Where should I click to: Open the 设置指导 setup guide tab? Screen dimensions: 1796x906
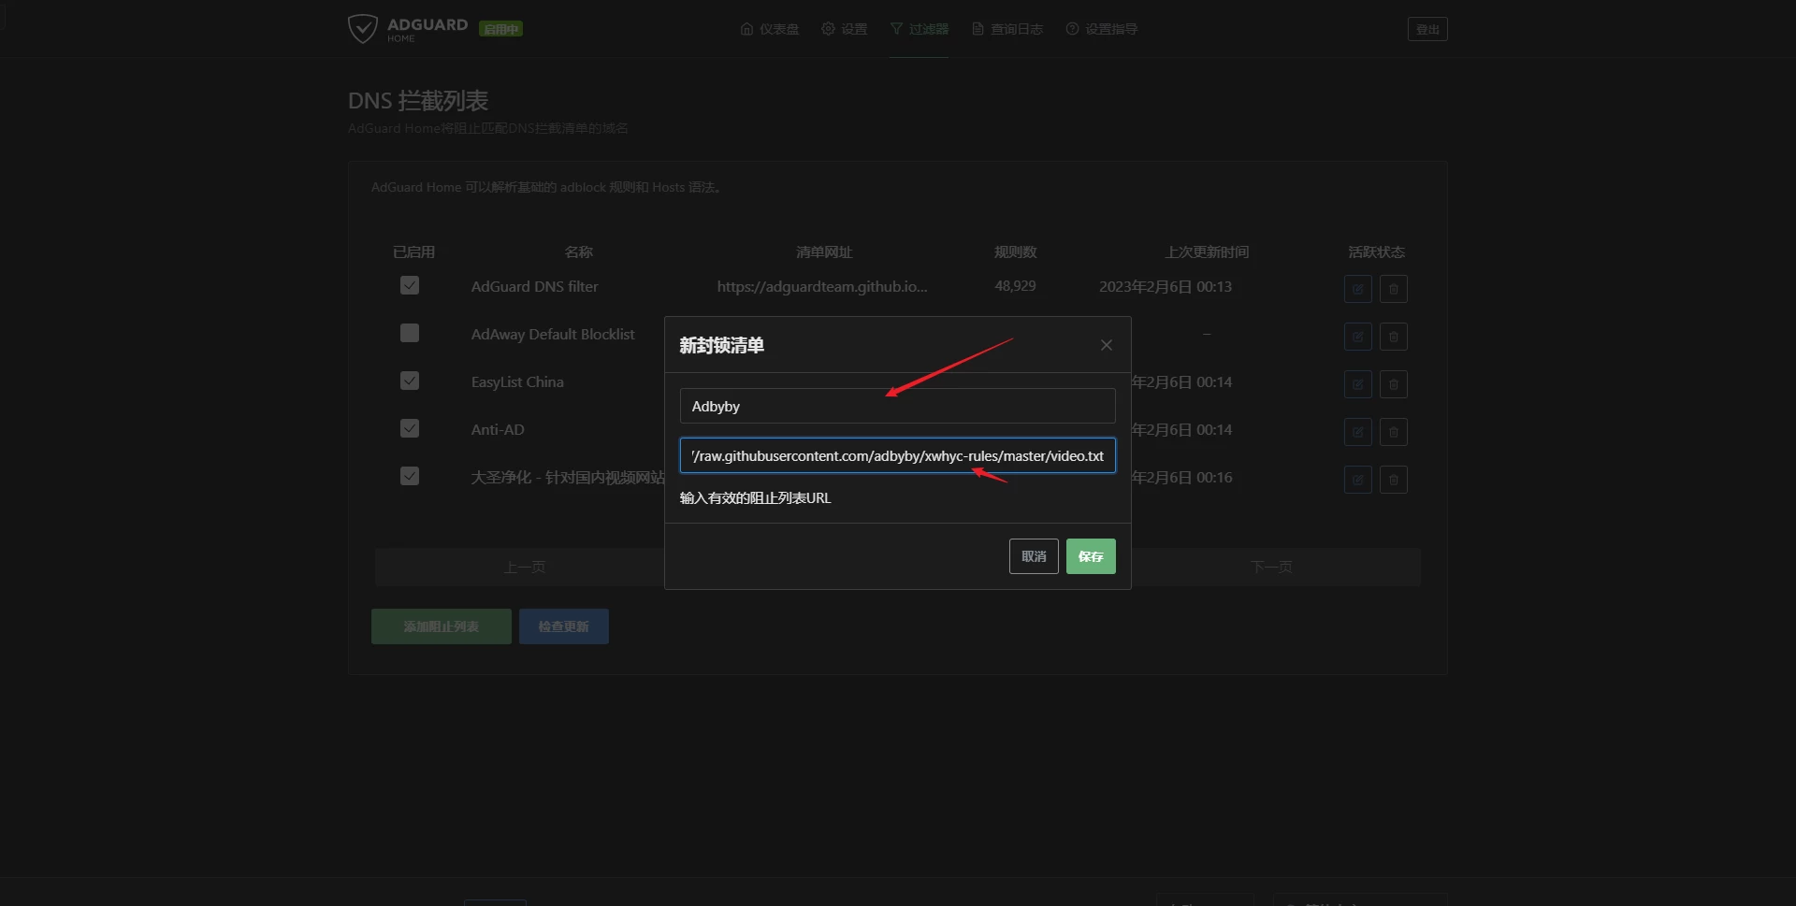click(x=1102, y=29)
